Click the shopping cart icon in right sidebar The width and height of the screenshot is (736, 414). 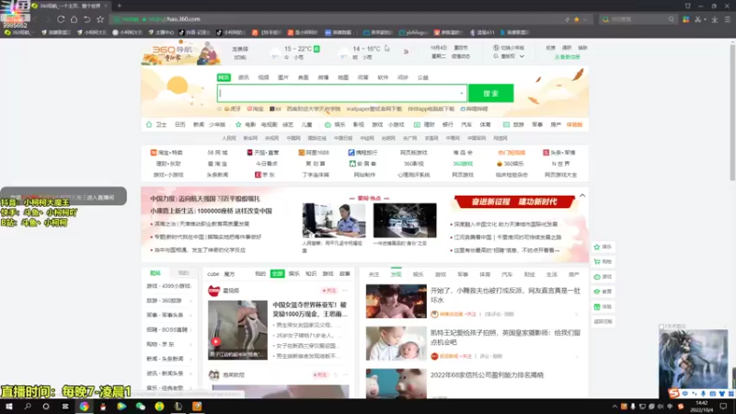pyautogui.click(x=597, y=261)
